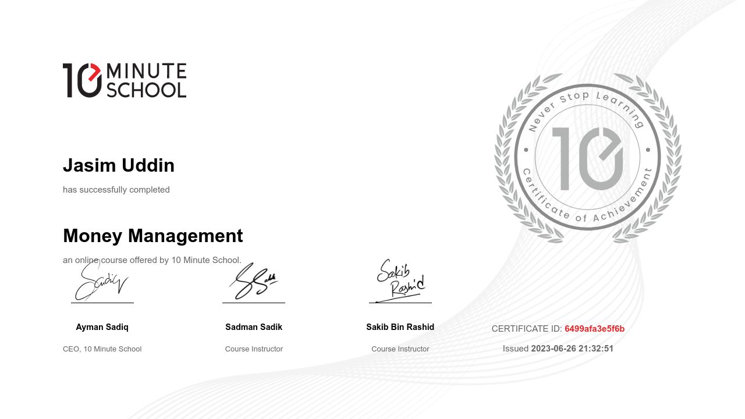Viewport: 745px width, 419px height.
Task: Click the issued date 2023-06-26 21:32:51
Action: pos(572,349)
